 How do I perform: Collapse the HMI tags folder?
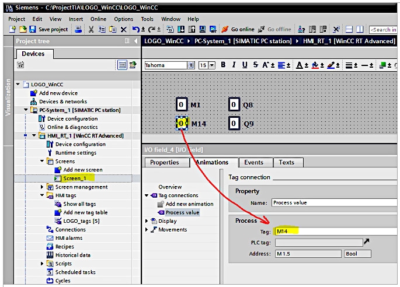coord(42,195)
